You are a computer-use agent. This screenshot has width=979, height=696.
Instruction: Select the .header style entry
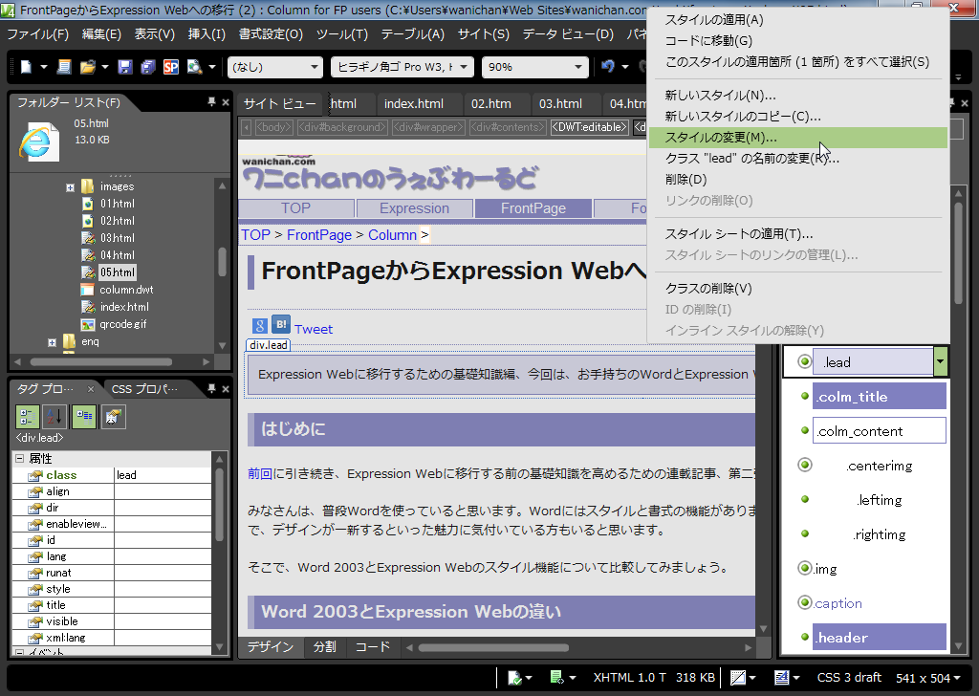[880, 638]
